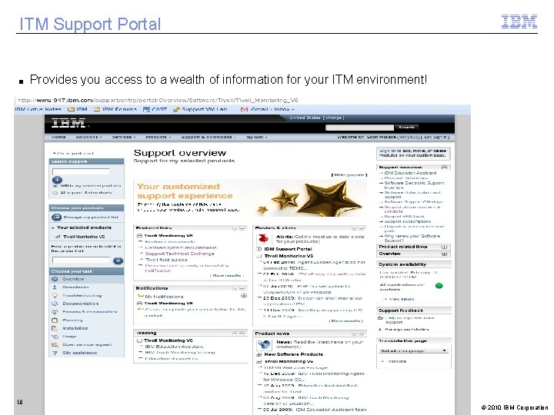Viewport: 554px width, 415px height.
Task: Click the Troubleshooting lightbulb icon
Action: click(55, 295)
